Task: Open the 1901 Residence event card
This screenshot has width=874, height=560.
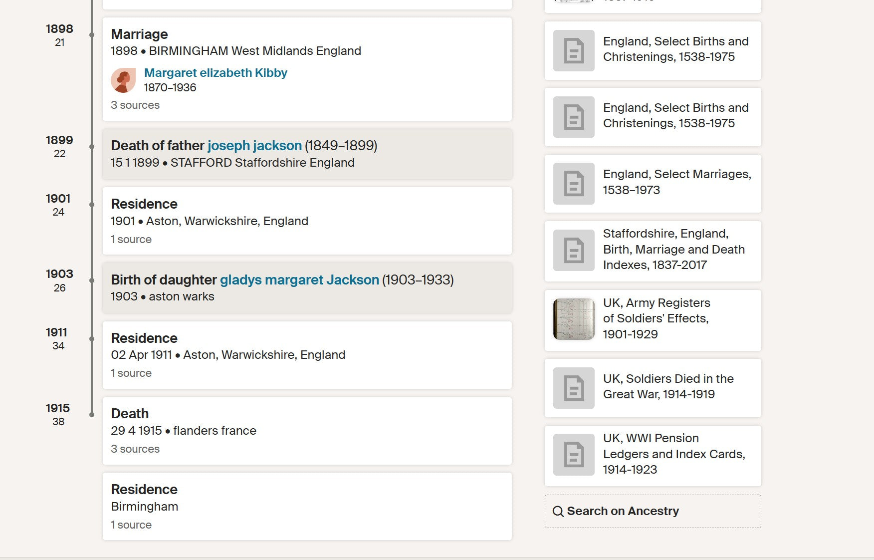Action: 307,221
